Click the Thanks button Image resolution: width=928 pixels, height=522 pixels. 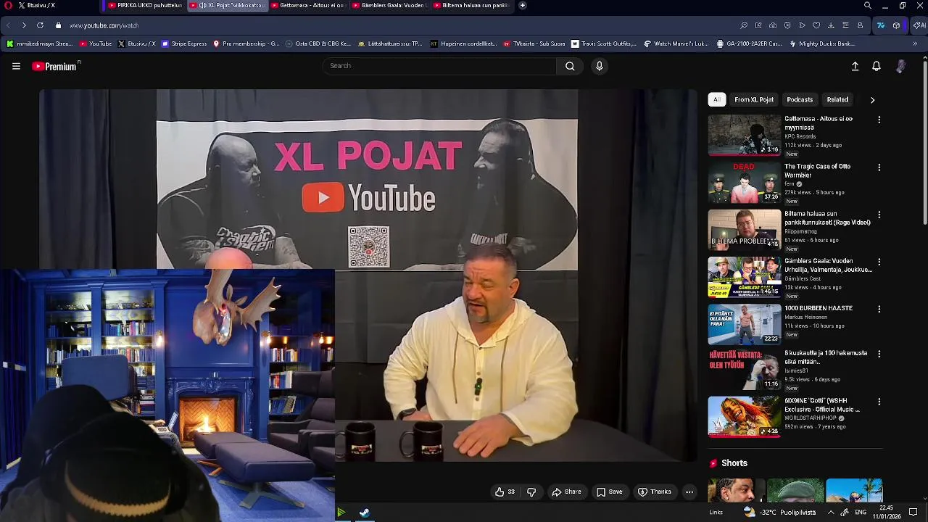pos(655,492)
